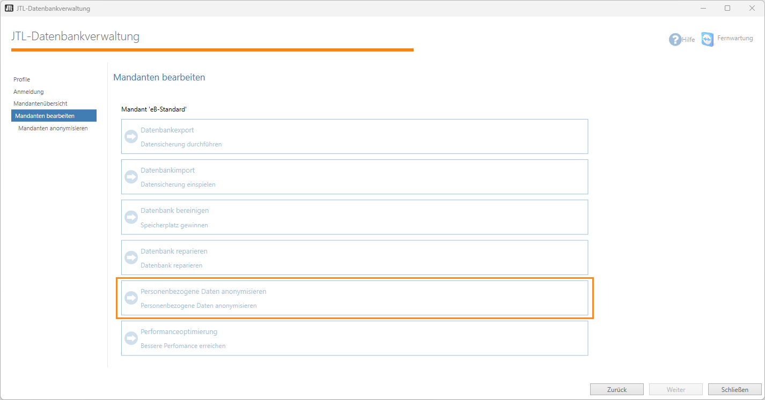Maximize the JTL-Datenbankverwaltung window
The image size is (765, 400).
(727, 8)
